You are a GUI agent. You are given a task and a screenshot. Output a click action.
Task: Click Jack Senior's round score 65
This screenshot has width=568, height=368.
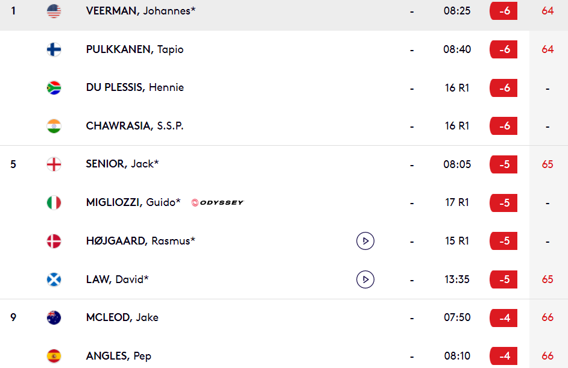[x=547, y=164]
